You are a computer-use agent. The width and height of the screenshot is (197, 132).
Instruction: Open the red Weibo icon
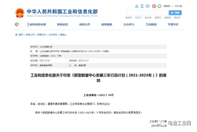[154, 6]
